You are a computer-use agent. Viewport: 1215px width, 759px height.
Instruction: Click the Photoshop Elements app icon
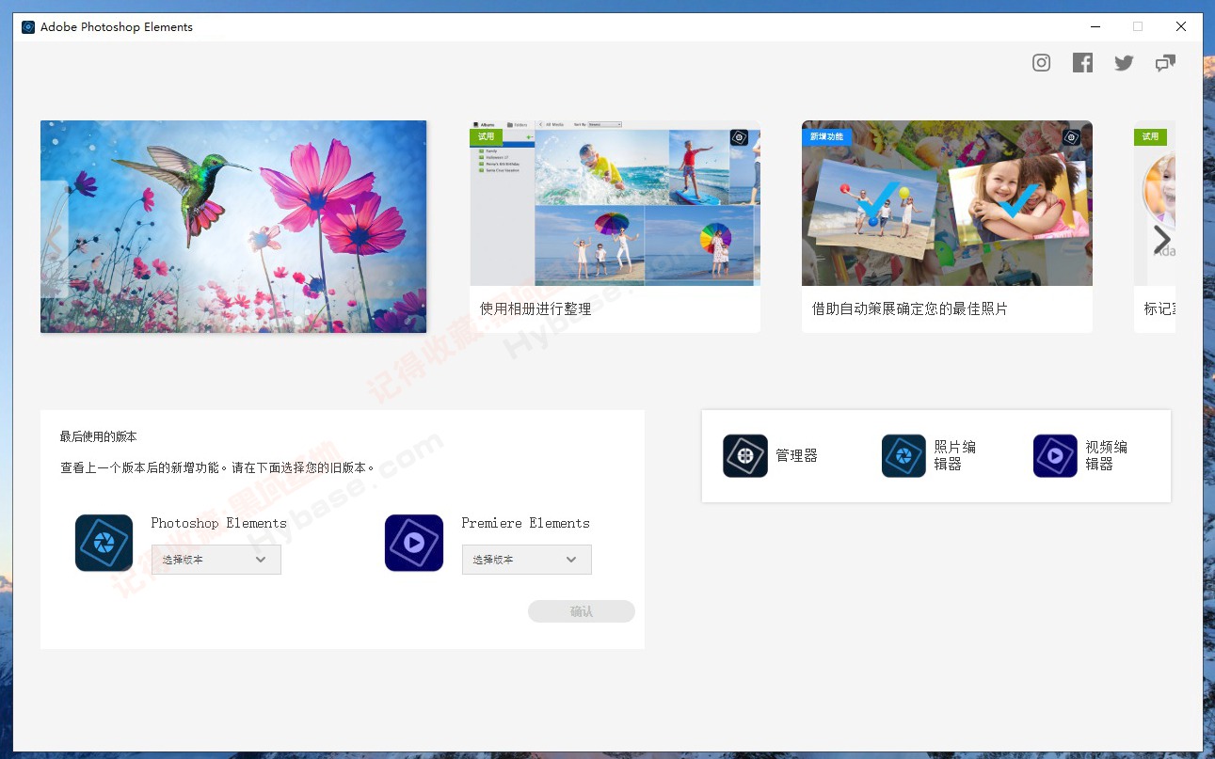[104, 543]
